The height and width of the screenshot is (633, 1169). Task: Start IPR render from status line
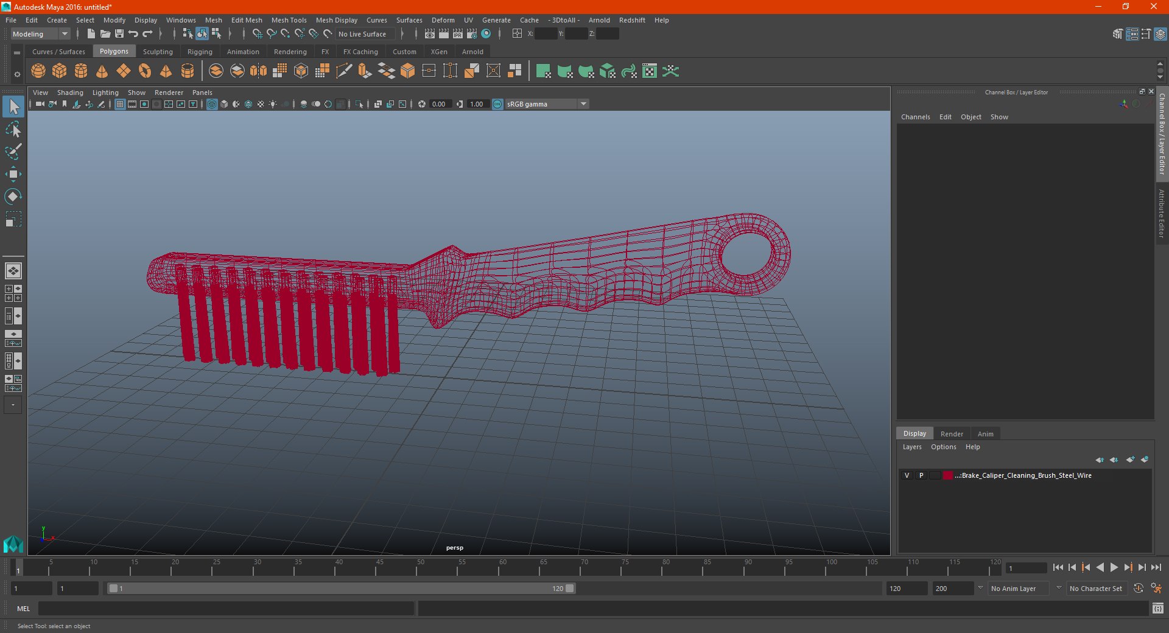pyautogui.click(x=458, y=34)
